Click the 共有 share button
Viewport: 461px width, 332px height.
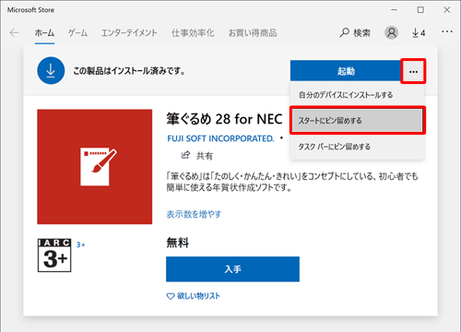tap(197, 156)
